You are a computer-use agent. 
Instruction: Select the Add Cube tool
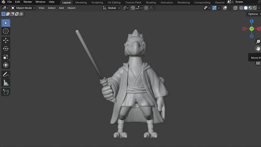click(6, 92)
